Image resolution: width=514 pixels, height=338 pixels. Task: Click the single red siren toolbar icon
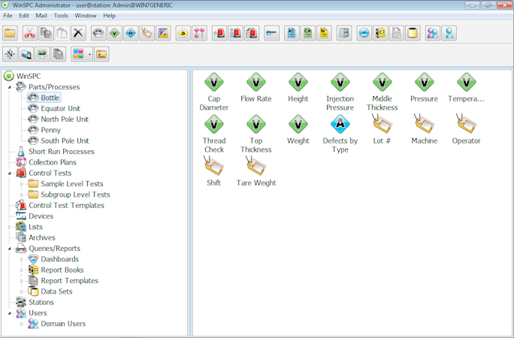coord(219,33)
